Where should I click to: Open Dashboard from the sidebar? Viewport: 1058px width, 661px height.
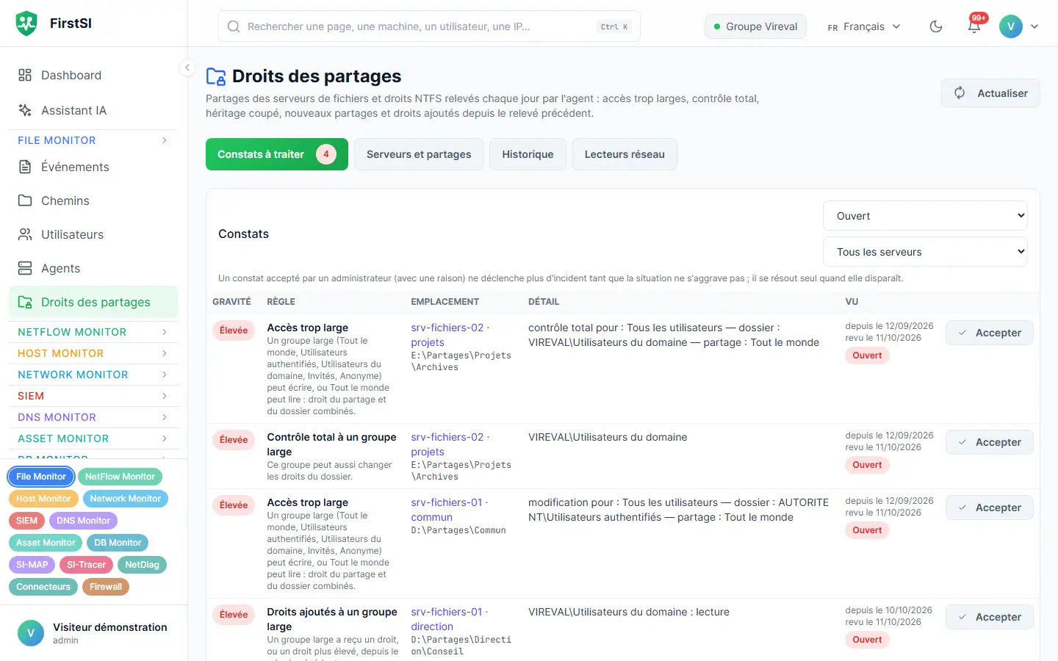tap(93, 75)
